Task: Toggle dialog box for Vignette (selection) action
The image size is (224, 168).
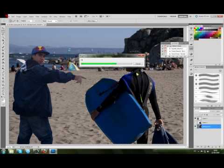Action: click(x=165, y=49)
